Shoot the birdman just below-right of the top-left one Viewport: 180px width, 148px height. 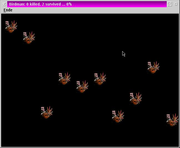tap(29, 38)
